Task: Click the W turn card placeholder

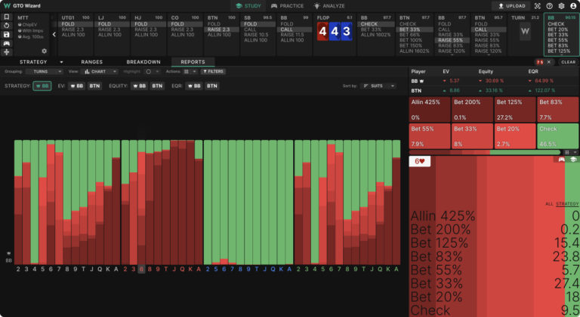Action: [525, 32]
